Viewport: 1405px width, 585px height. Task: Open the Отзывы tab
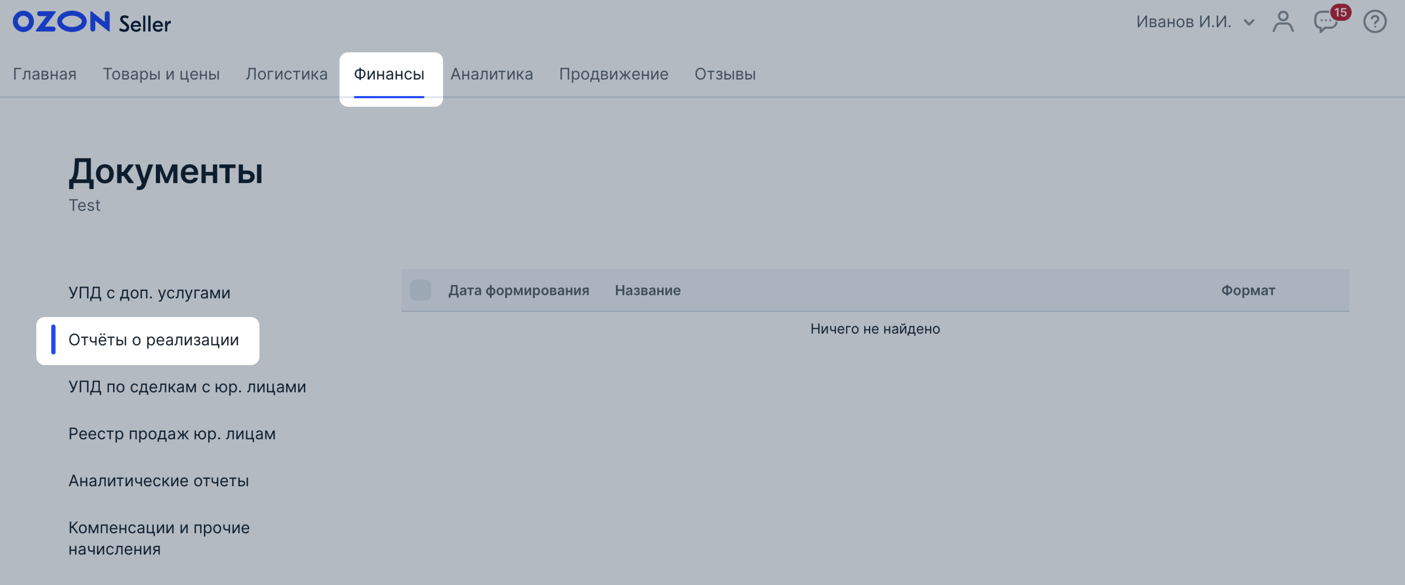pyautogui.click(x=724, y=74)
